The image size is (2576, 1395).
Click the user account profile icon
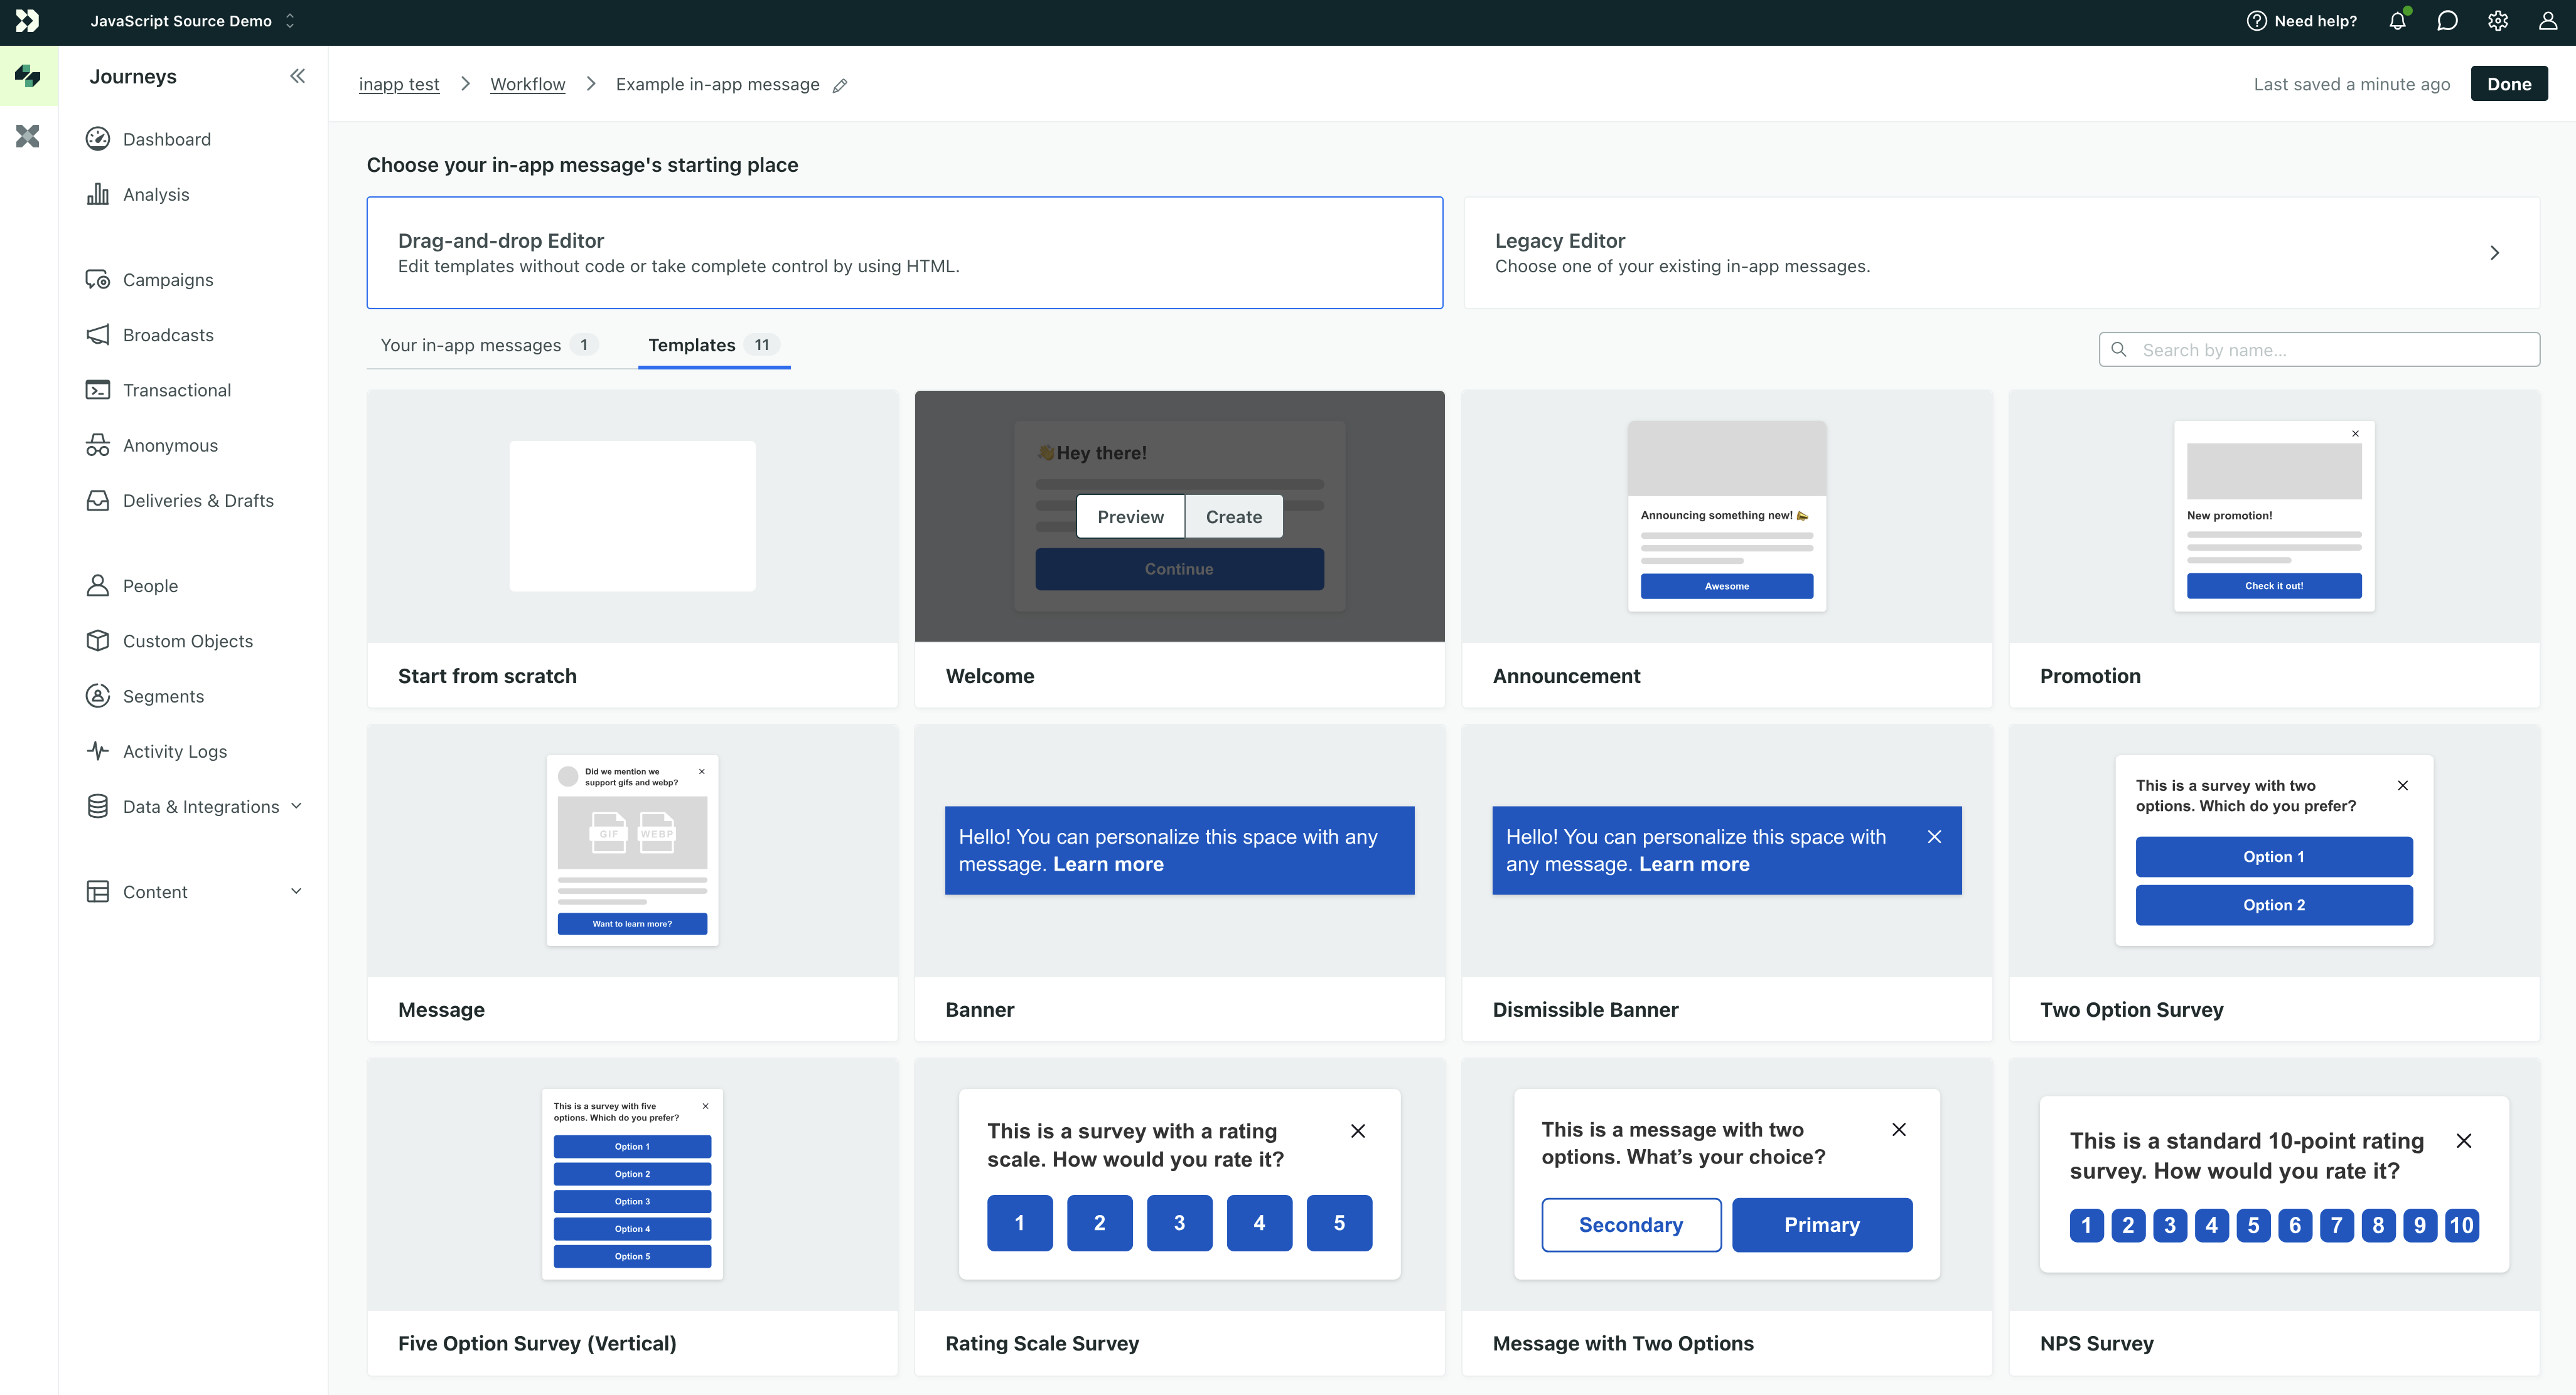pos(2547,21)
